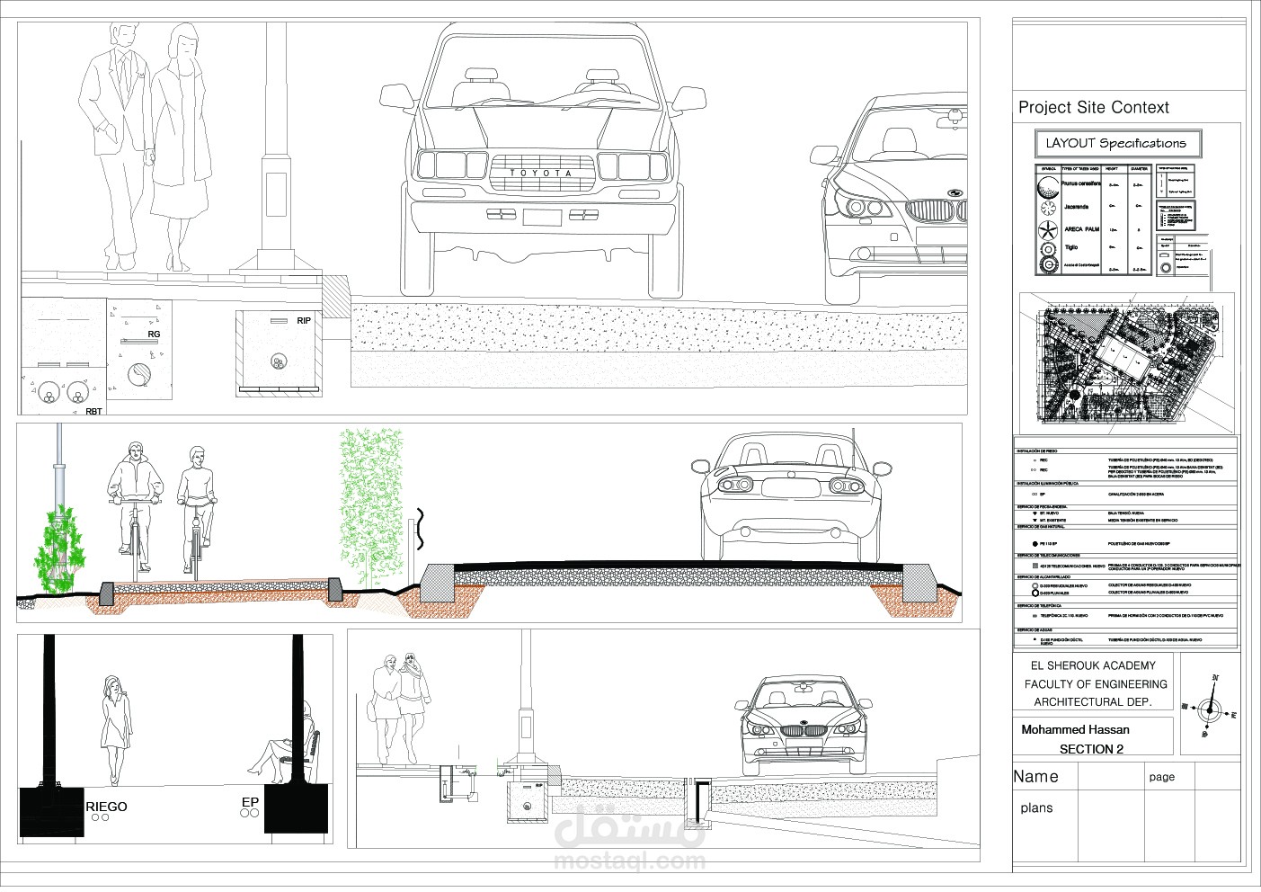Screen dimensions: 1261x892
Task: Click the RBT label
Action: point(93,411)
